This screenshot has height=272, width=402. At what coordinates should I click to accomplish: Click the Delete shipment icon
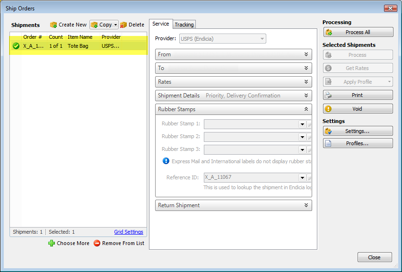123,25
